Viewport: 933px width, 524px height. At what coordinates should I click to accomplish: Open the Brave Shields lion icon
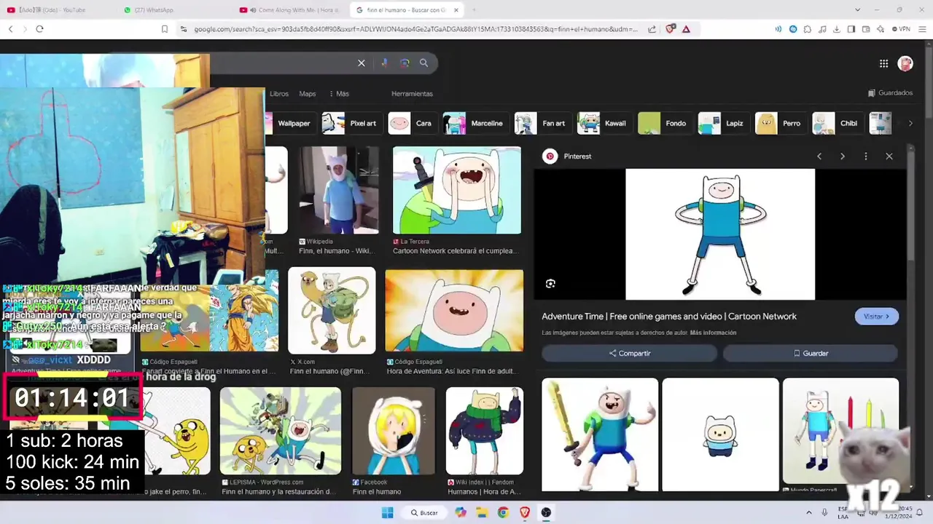(x=670, y=29)
